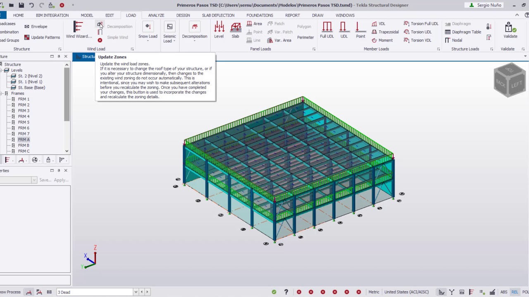Collapse the ribbon with the chevron
The image size is (529, 297).
point(517,15)
